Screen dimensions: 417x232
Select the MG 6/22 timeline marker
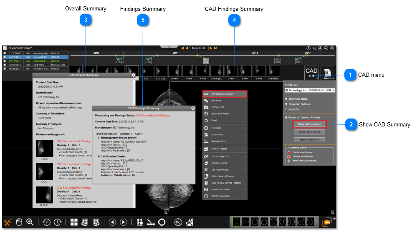click(298, 61)
